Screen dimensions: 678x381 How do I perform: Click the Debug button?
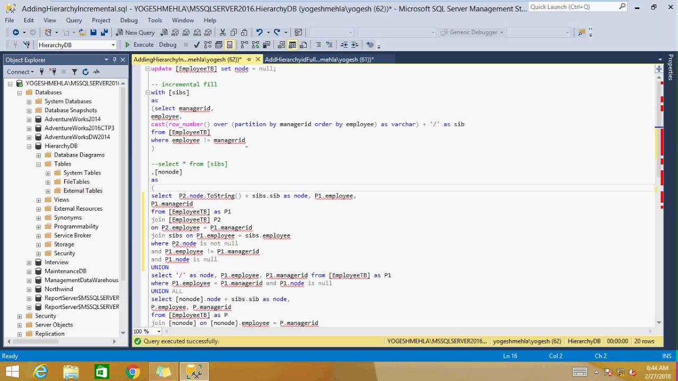[167, 45]
